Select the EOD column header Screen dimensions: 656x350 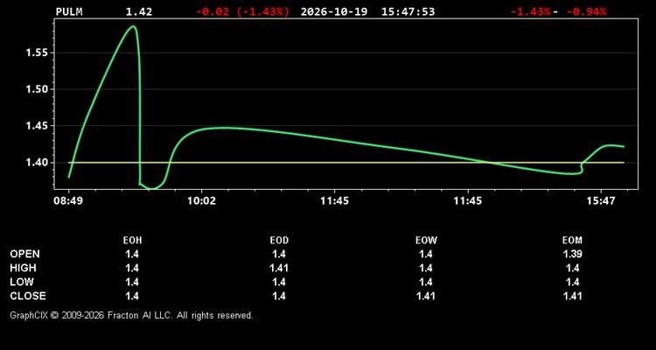(279, 241)
